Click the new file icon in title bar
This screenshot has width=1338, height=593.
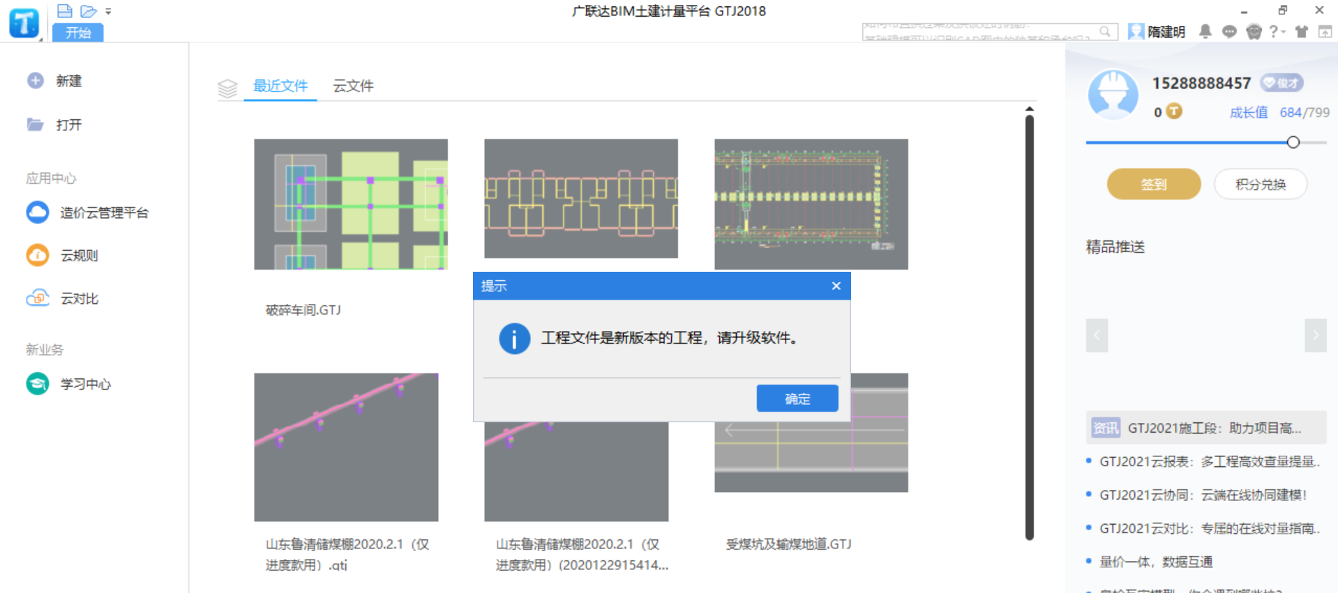point(65,11)
